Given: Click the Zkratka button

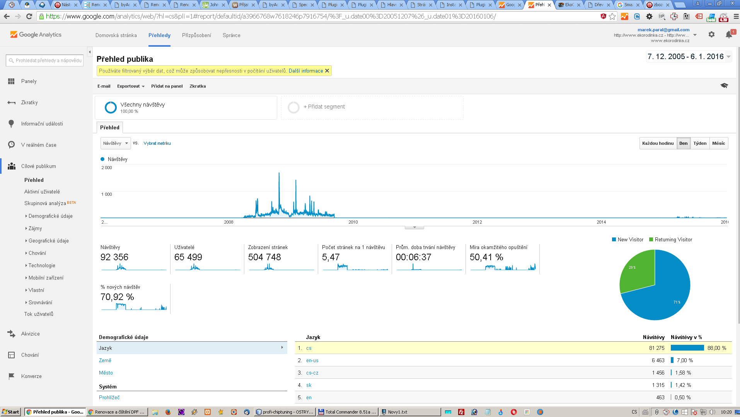Looking at the screenshot, I should [x=198, y=86].
